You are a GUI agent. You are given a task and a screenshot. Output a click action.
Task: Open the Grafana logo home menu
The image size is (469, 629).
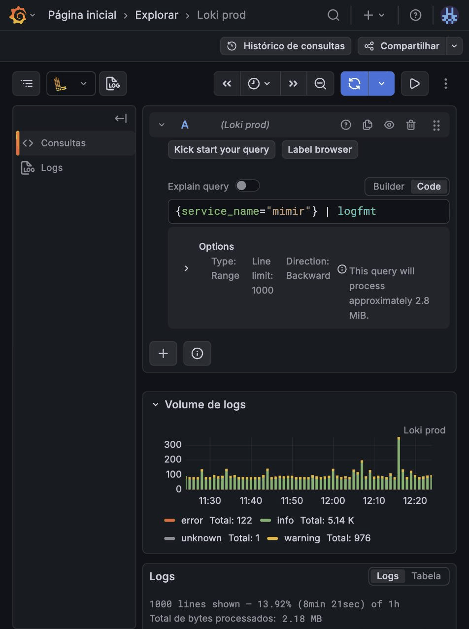point(18,15)
